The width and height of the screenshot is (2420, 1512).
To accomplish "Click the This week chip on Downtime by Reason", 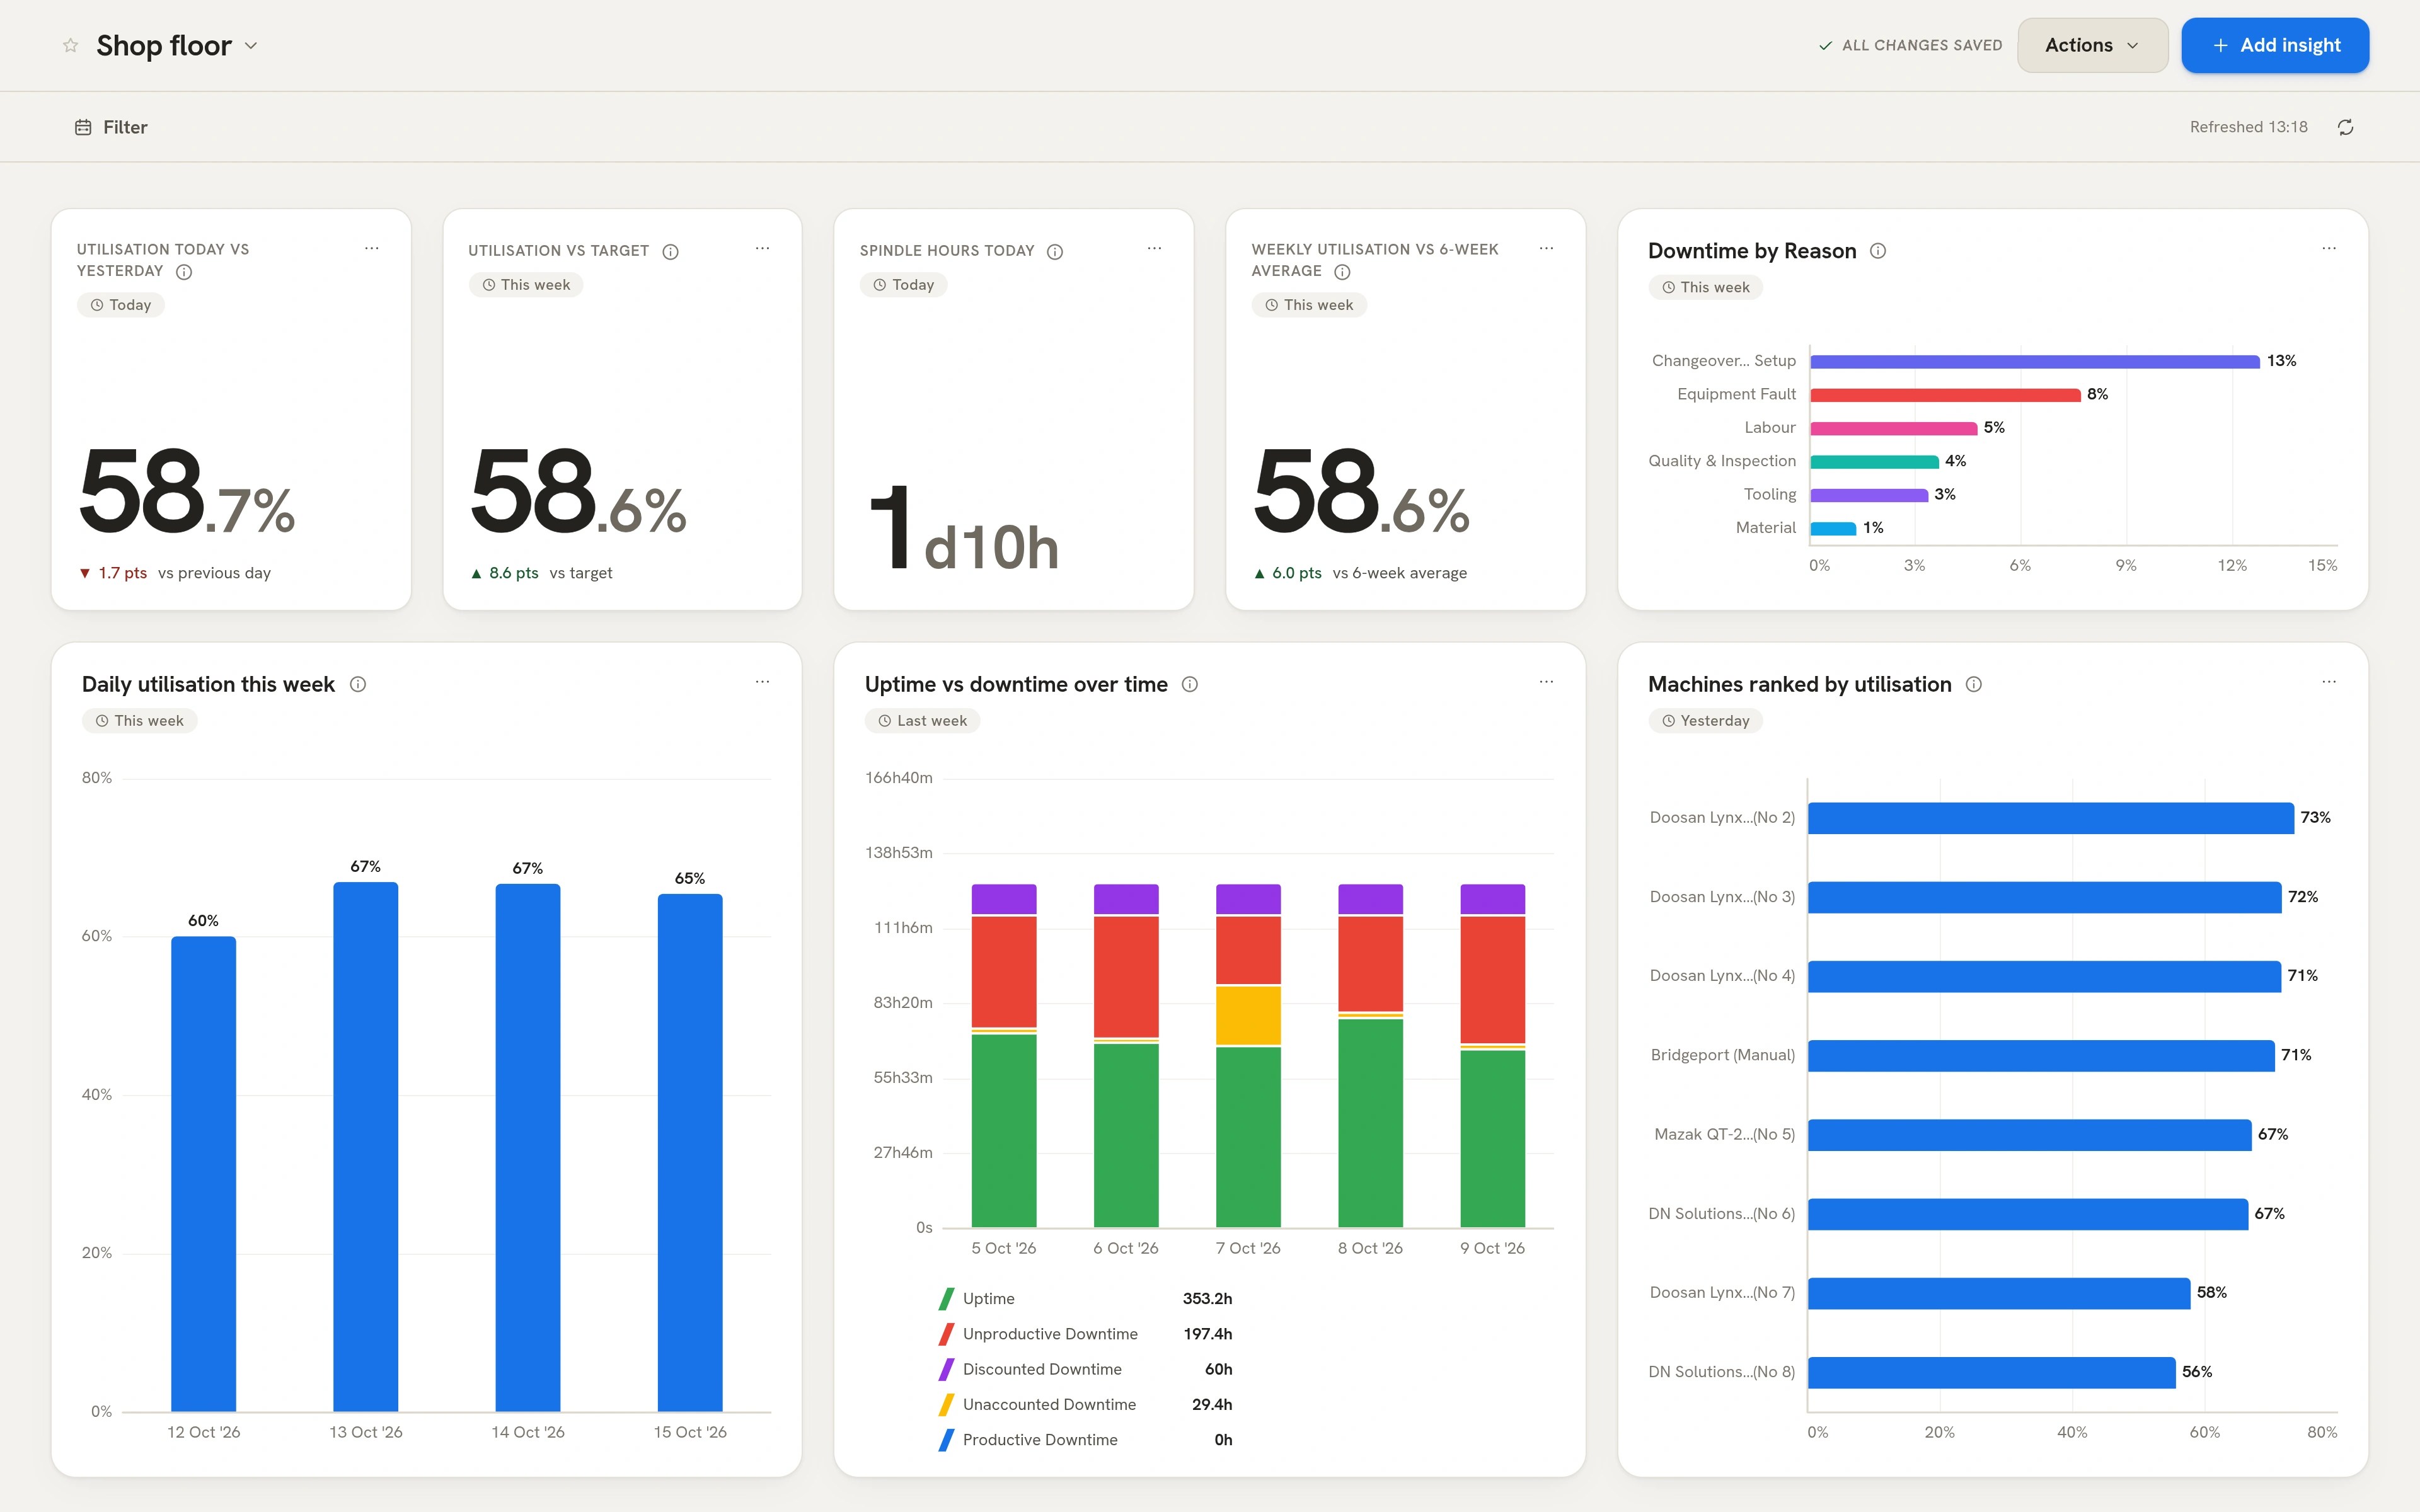I will [1705, 287].
